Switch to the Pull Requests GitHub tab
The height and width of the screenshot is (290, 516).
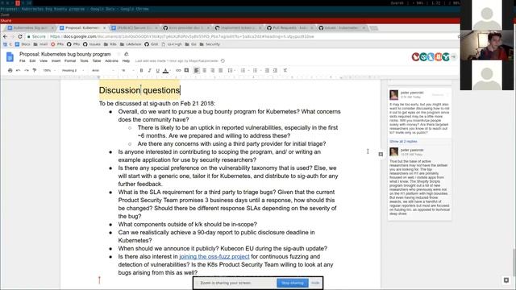click(289, 28)
